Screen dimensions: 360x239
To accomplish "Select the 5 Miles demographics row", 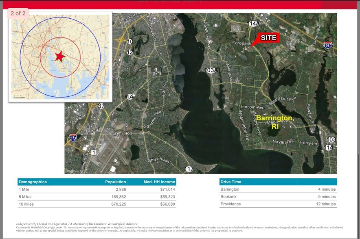I will coord(97,197).
